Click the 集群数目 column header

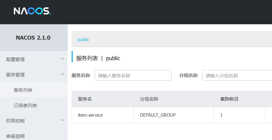click(229, 99)
